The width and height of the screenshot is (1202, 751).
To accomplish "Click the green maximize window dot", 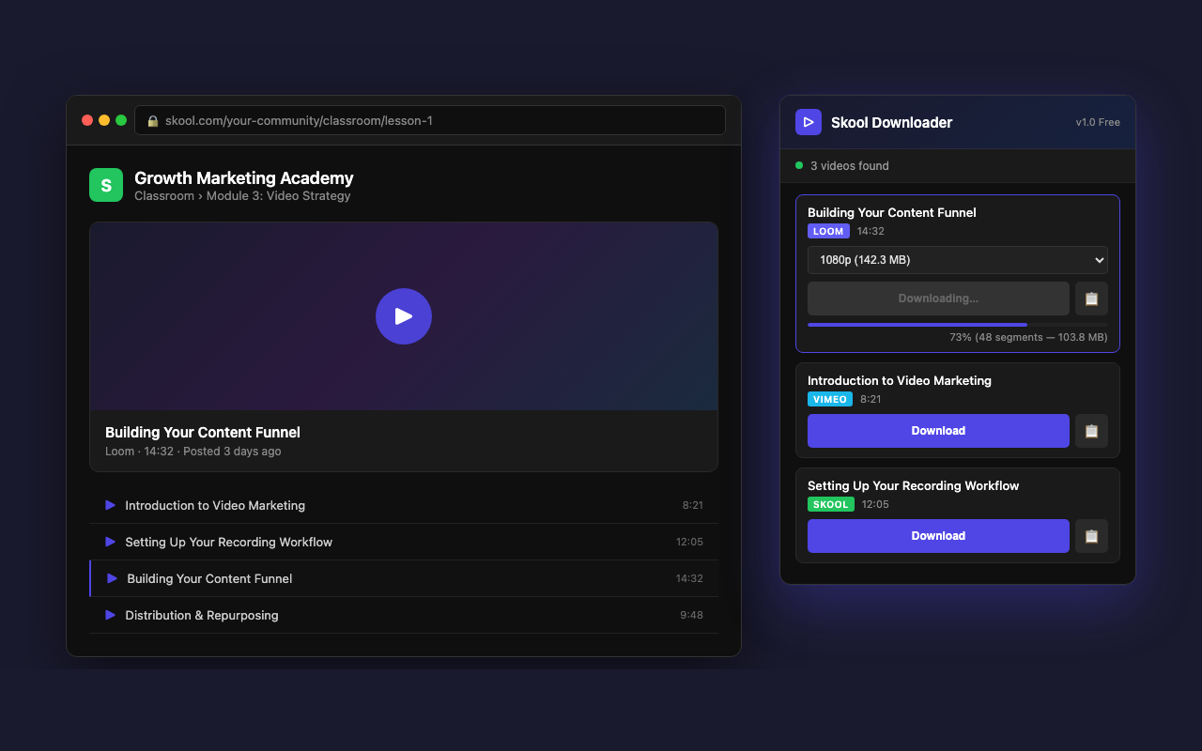I will pyautogui.click(x=121, y=120).
